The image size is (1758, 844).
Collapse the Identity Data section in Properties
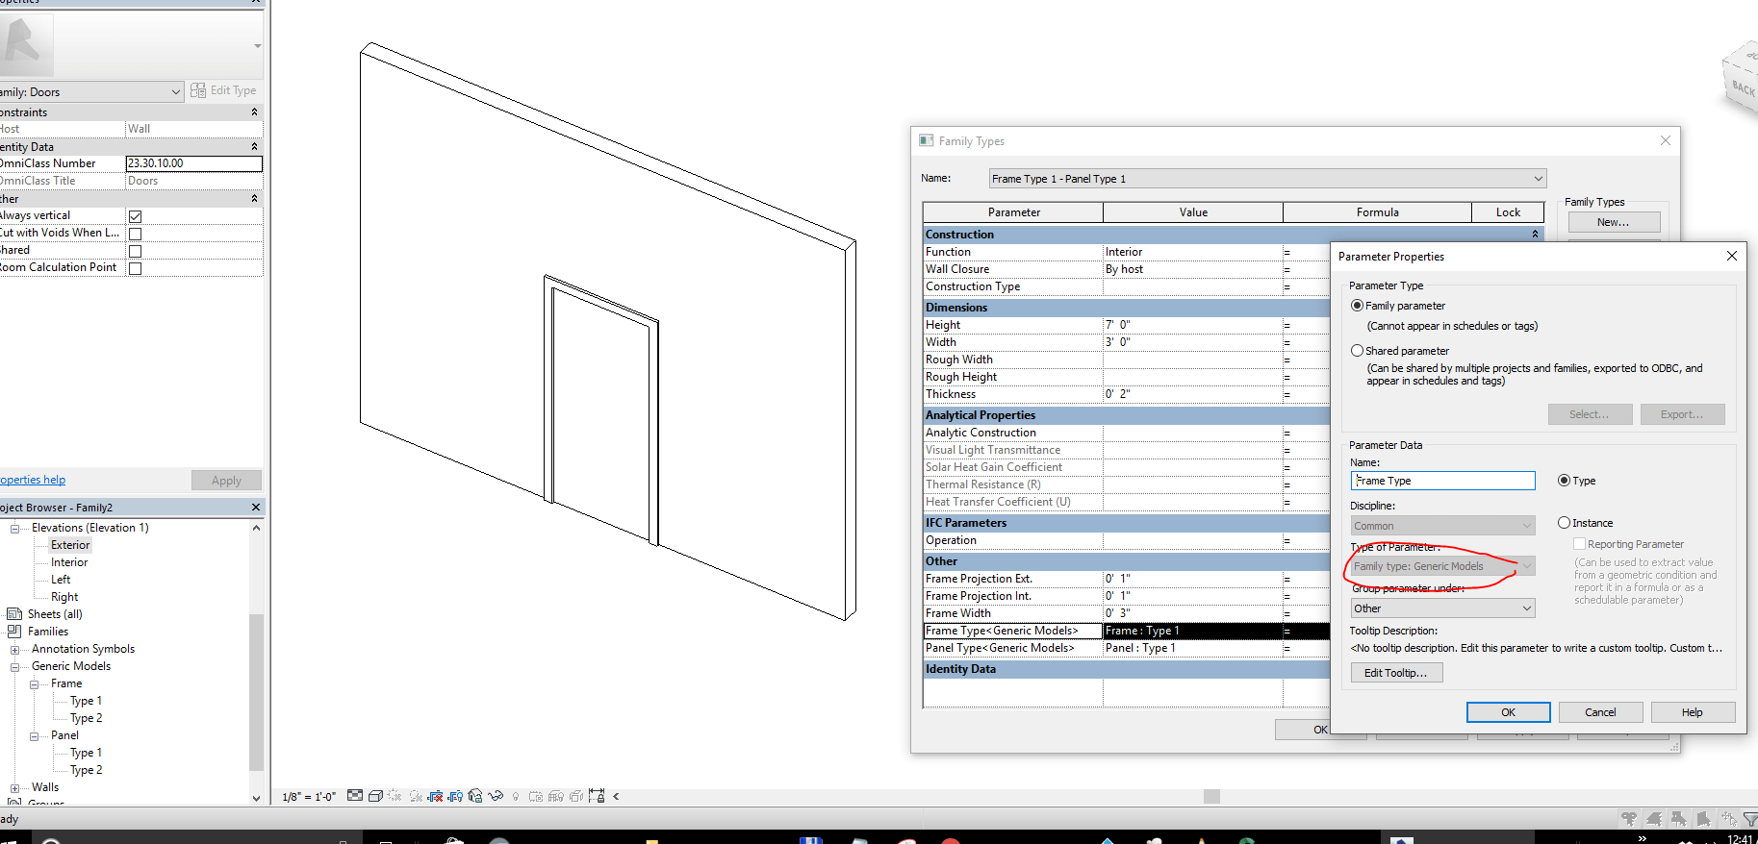255,147
